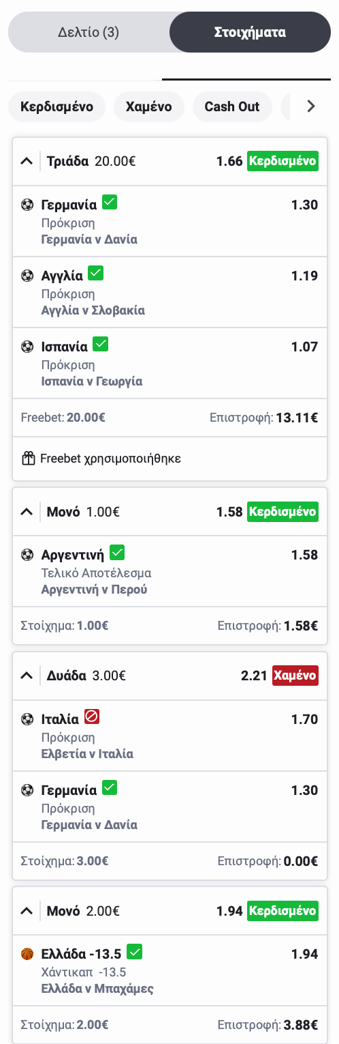The width and height of the screenshot is (339, 1044).
Task: Click the soccer ball icon beside Αργεντινή
Action: (27, 555)
